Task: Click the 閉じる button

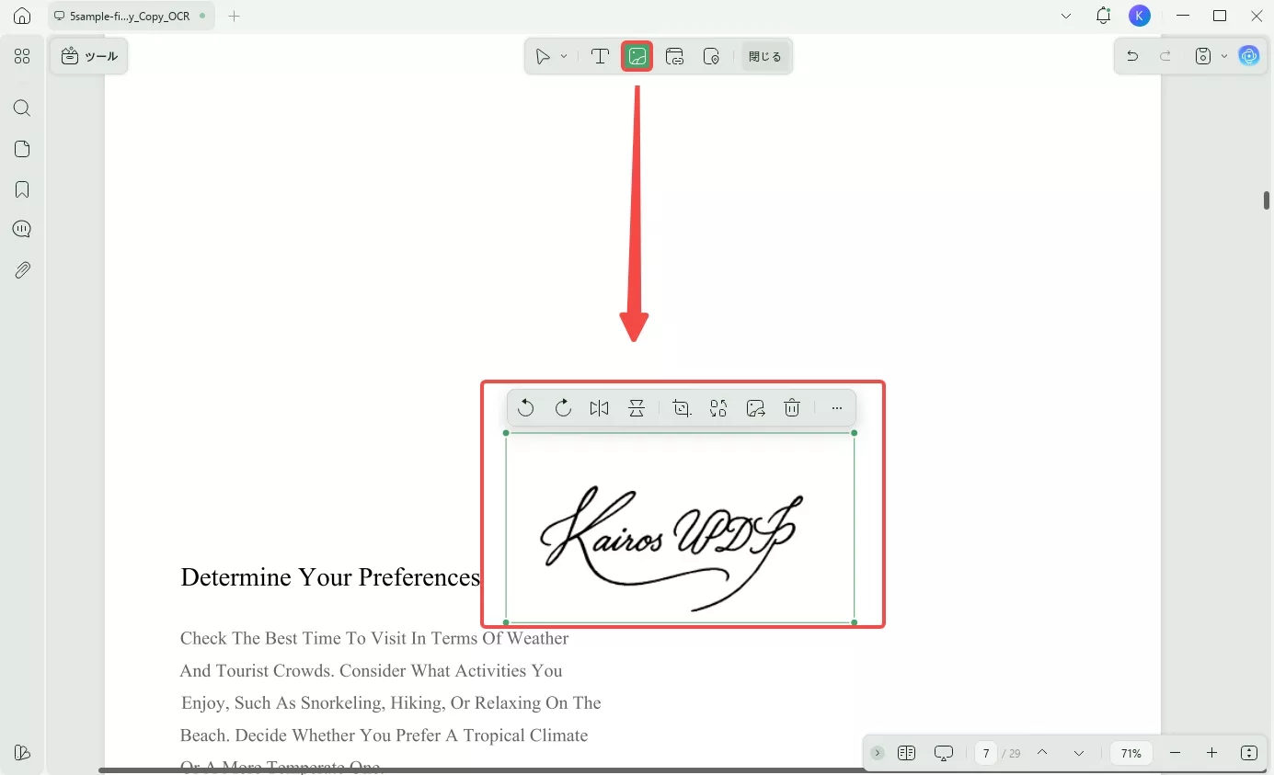Action: click(x=764, y=57)
